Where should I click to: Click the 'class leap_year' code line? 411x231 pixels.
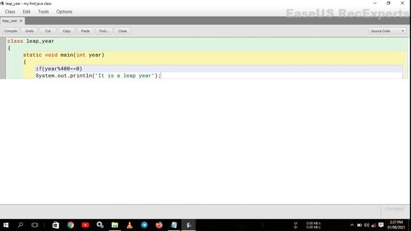click(x=31, y=41)
